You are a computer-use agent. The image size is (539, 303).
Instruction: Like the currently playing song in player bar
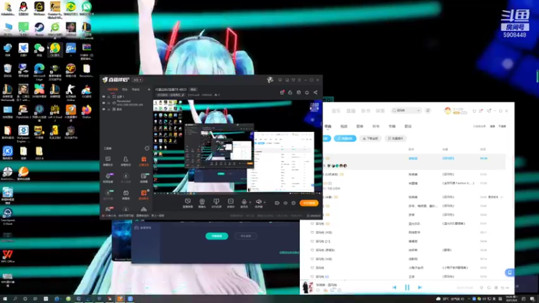point(318,290)
